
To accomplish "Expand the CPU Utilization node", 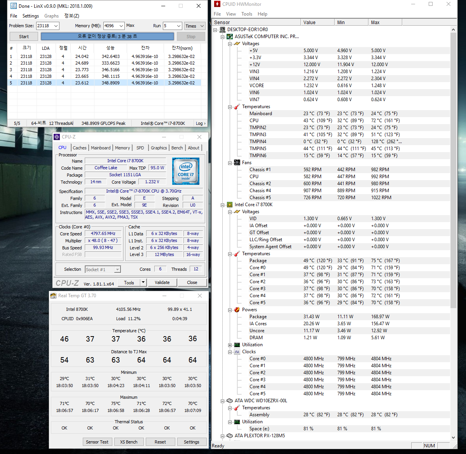I will 230,345.
